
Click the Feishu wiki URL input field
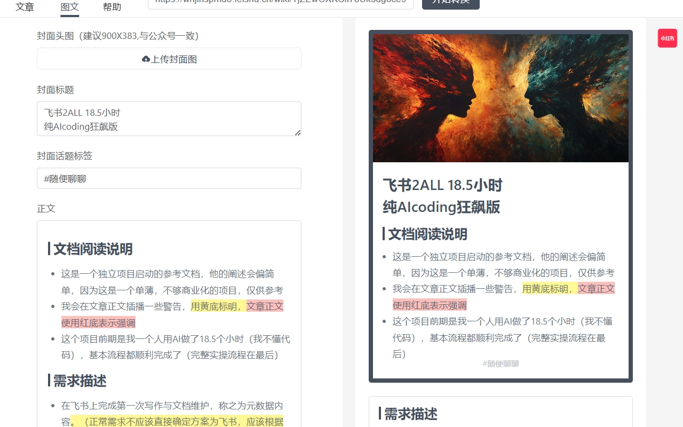[x=281, y=2]
